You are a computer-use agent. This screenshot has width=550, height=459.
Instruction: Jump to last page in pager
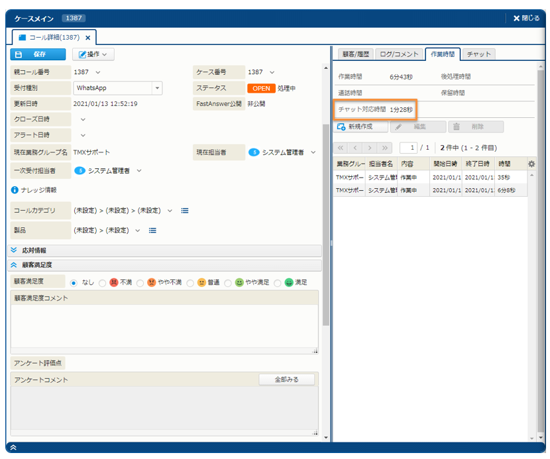pyautogui.click(x=386, y=148)
